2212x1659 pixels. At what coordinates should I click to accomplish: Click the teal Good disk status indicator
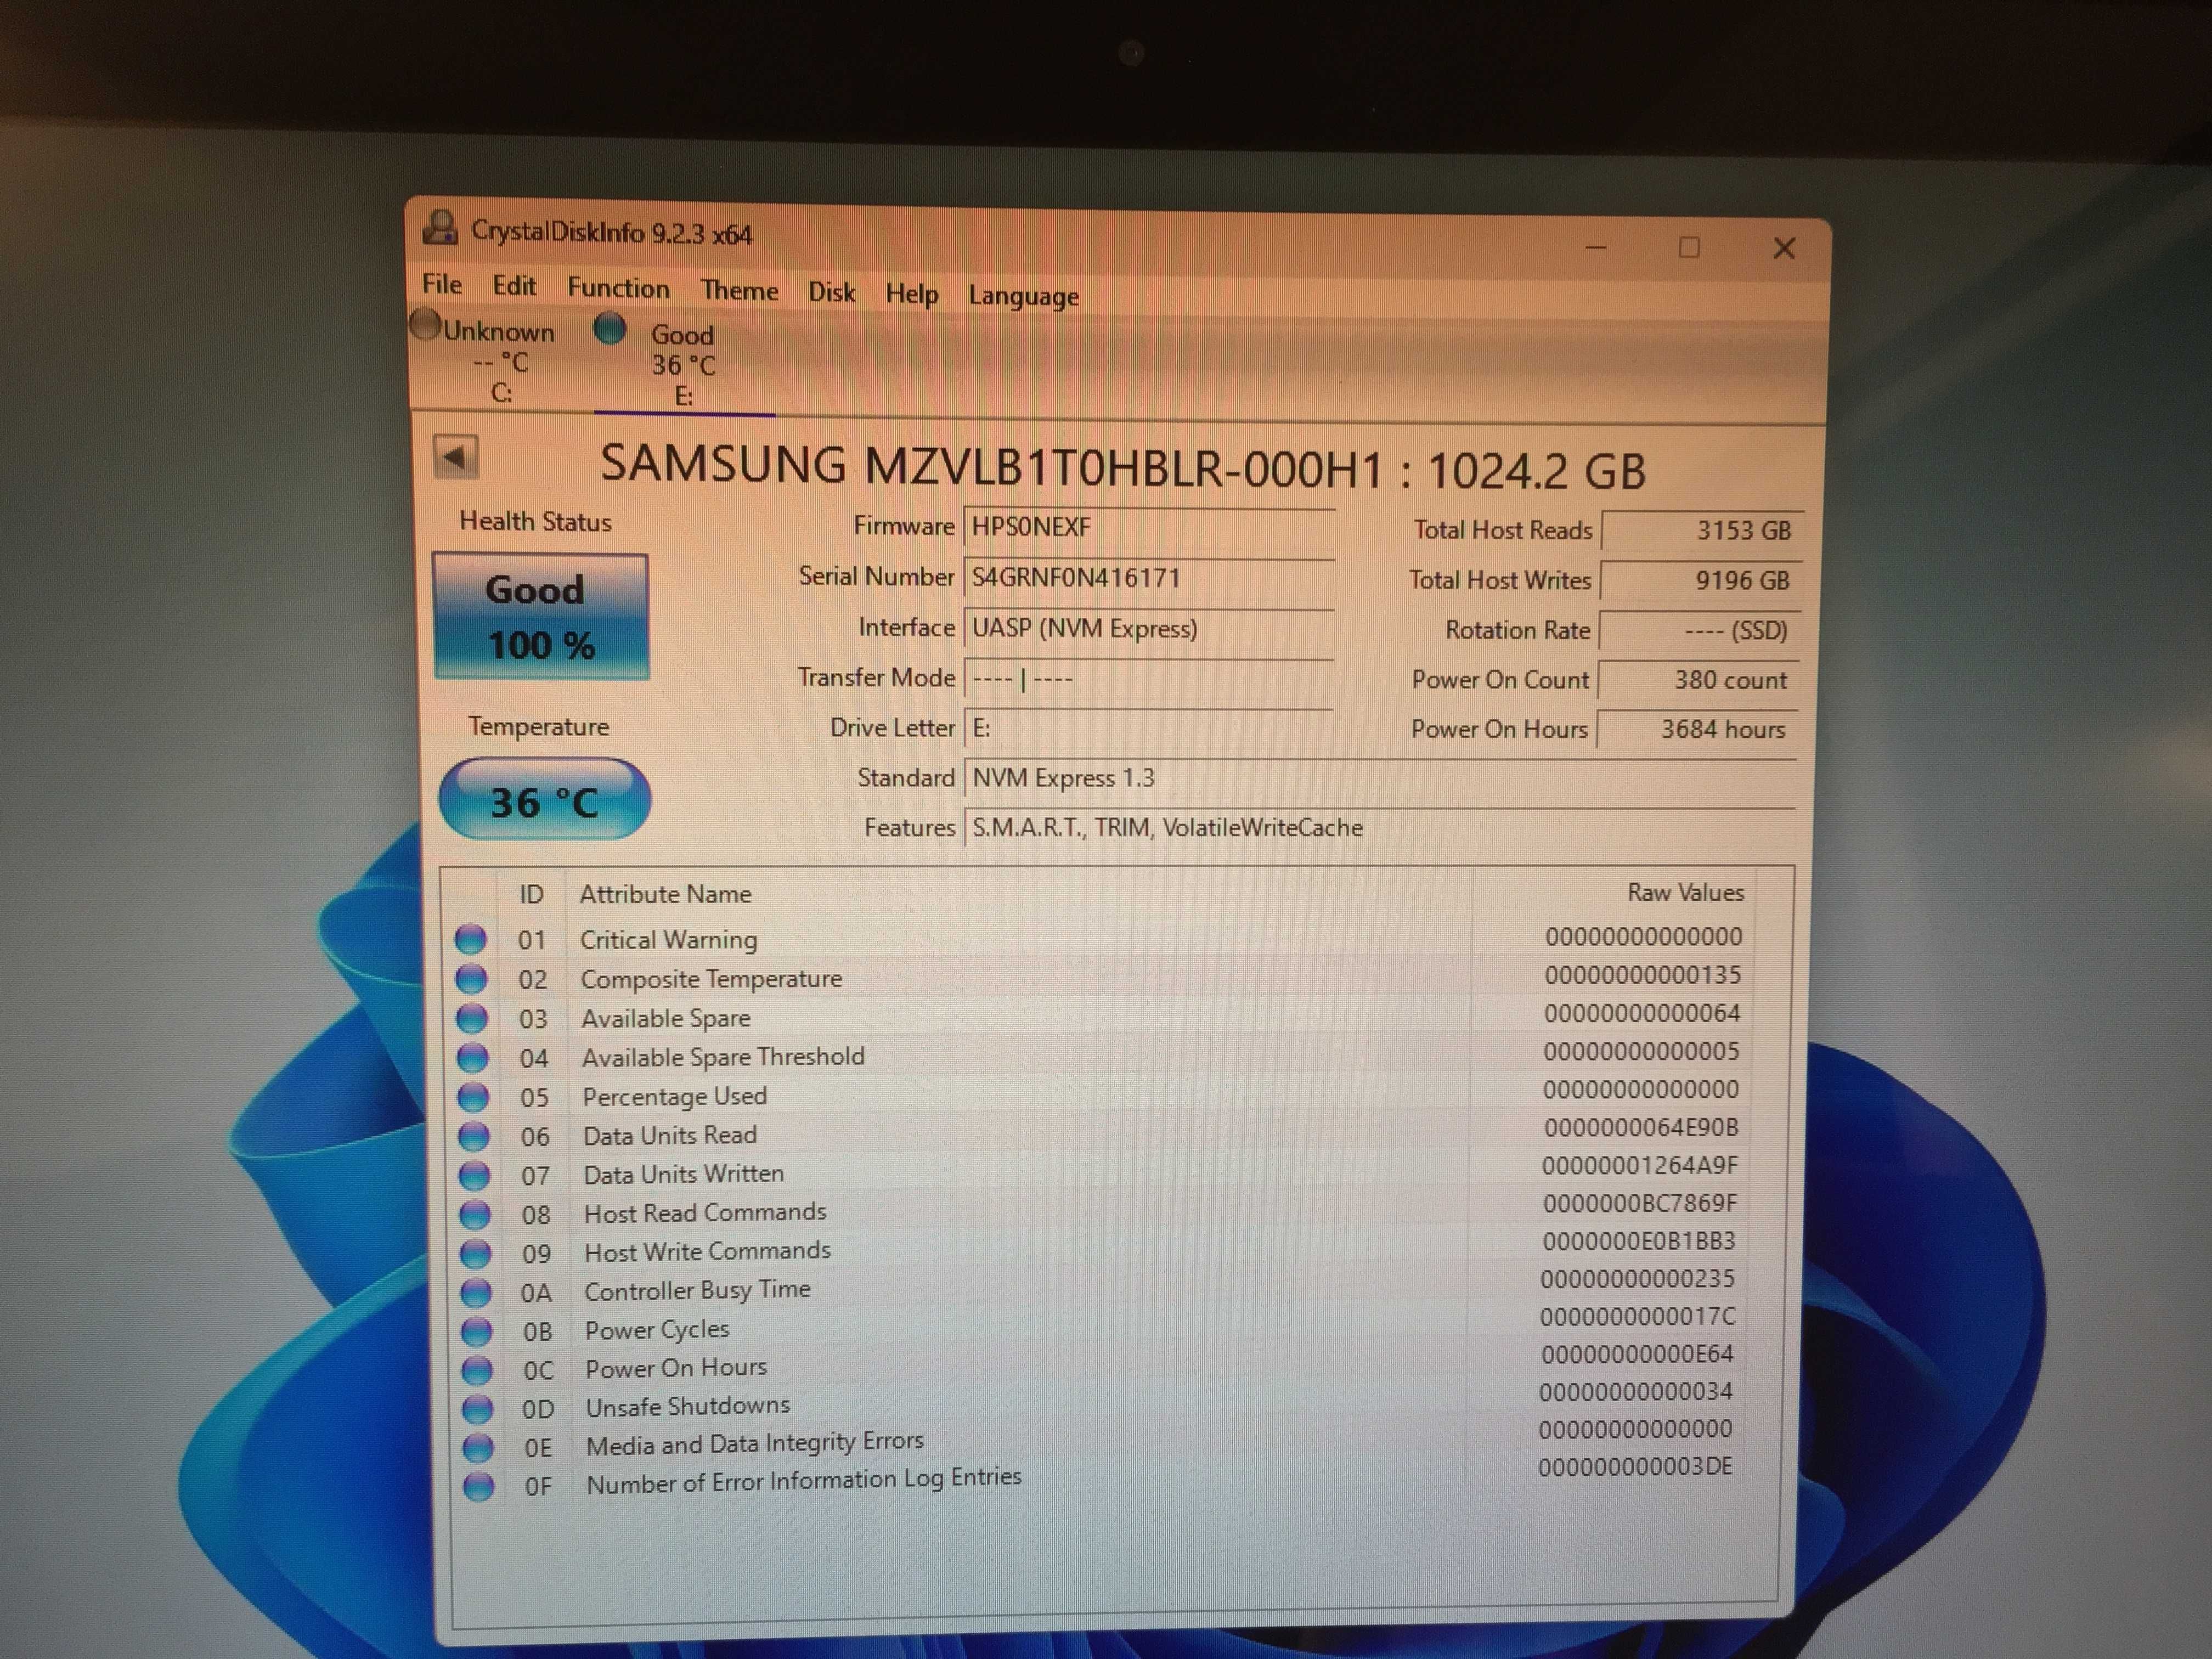tap(609, 328)
